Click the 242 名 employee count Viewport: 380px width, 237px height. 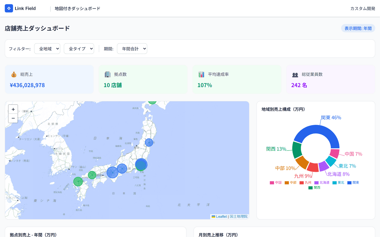click(x=299, y=85)
